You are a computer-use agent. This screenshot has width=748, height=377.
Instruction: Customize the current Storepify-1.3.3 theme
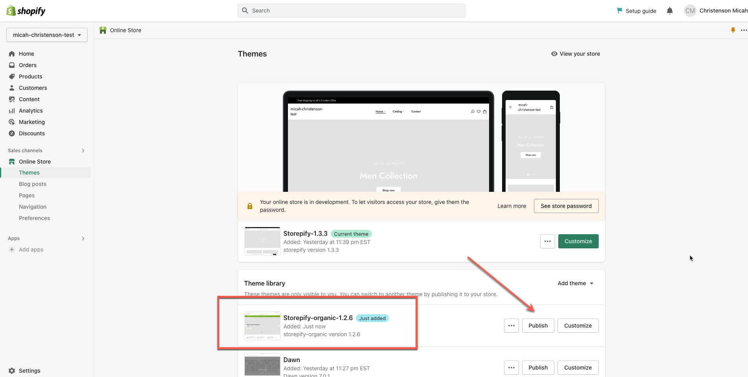[x=578, y=241]
